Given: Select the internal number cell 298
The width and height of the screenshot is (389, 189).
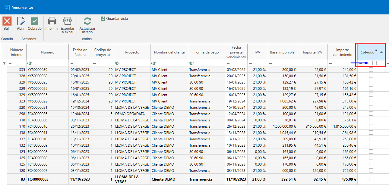Looking at the screenshot, I should coord(17,114).
